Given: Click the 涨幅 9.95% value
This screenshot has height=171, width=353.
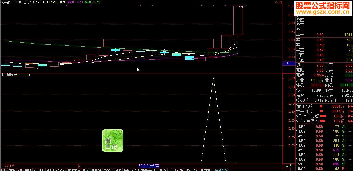Looking at the screenshot, I should tap(318, 75).
